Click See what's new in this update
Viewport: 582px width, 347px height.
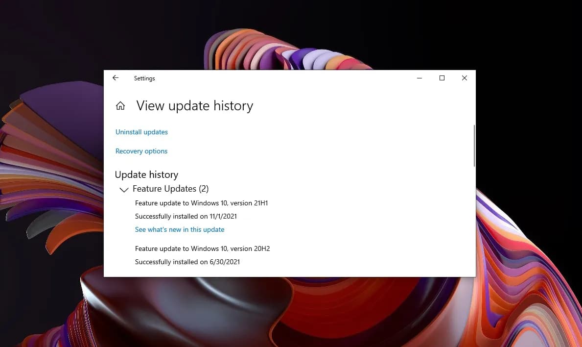(x=180, y=229)
